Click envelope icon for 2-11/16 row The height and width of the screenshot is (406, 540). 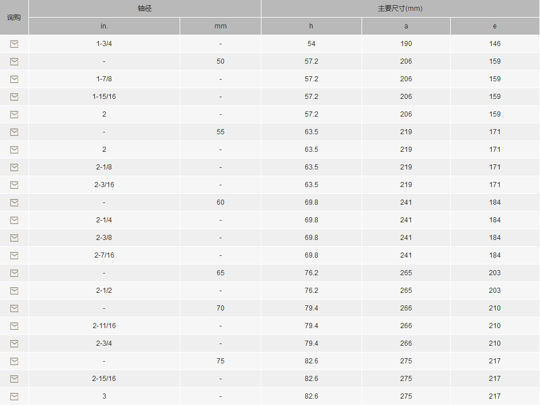pyautogui.click(x=14, y=326)
